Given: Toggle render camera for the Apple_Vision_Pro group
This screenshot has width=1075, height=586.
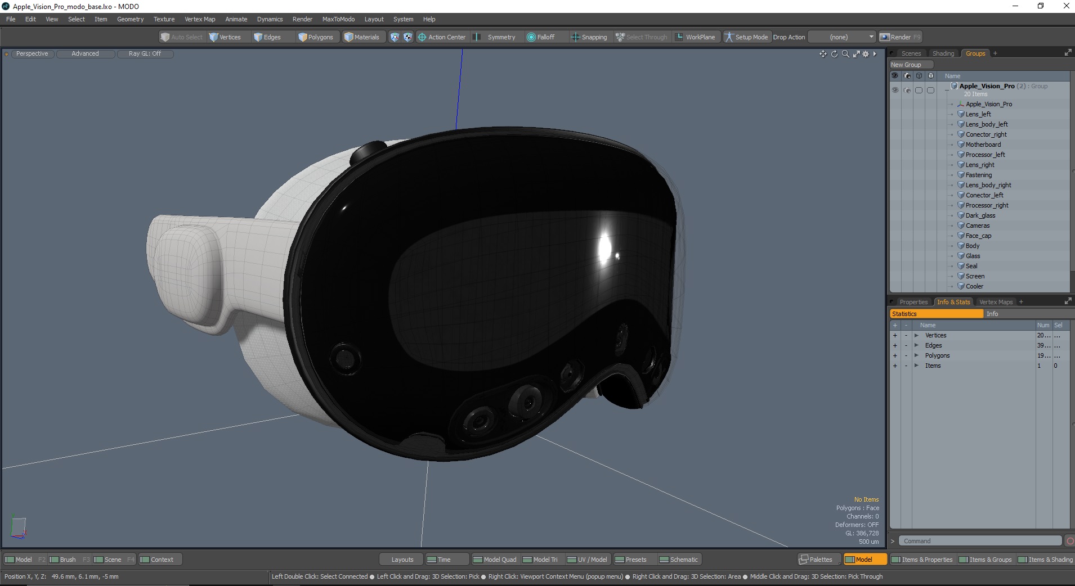Looking at the screenshot, I should (907, 90).
